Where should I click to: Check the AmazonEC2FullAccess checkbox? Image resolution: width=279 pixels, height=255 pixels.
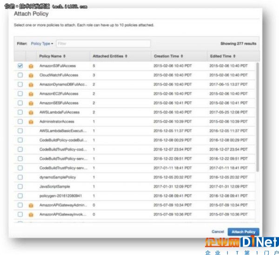[x=20, y=93]
